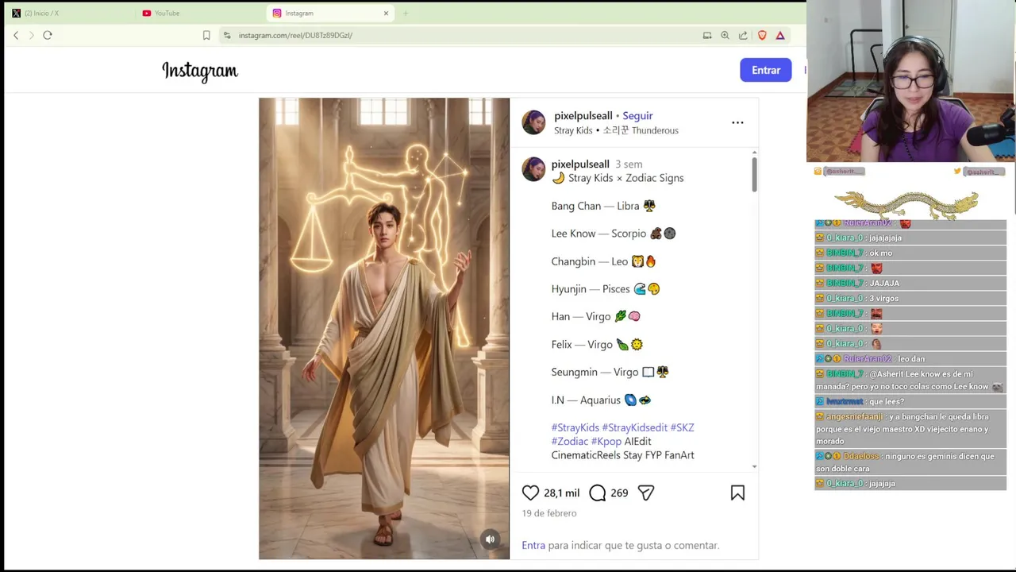1016x572 pixels.
Task: Open Brave Shields lion icon
Action: coord(762,35)
